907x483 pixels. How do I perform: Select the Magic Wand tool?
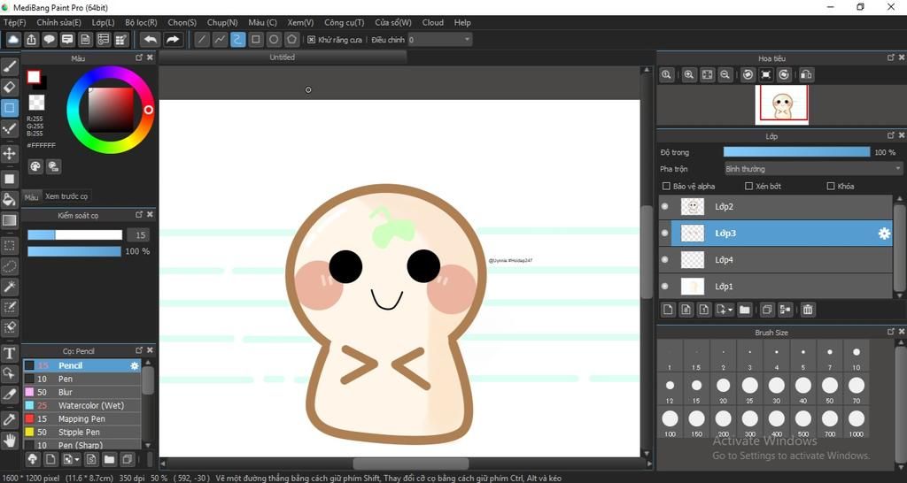[9, 286]
